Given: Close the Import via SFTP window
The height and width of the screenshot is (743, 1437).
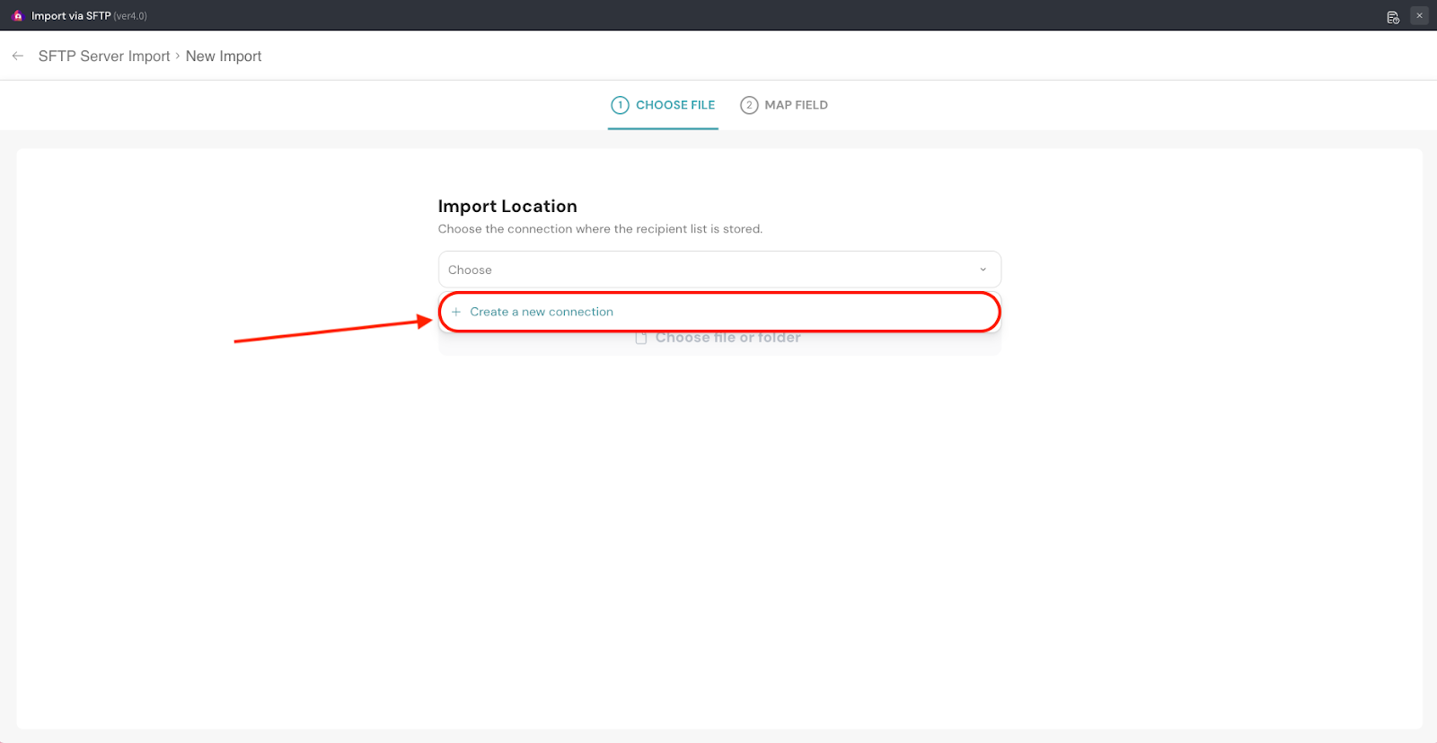Looking at the screenshot, I should 1419,15.
